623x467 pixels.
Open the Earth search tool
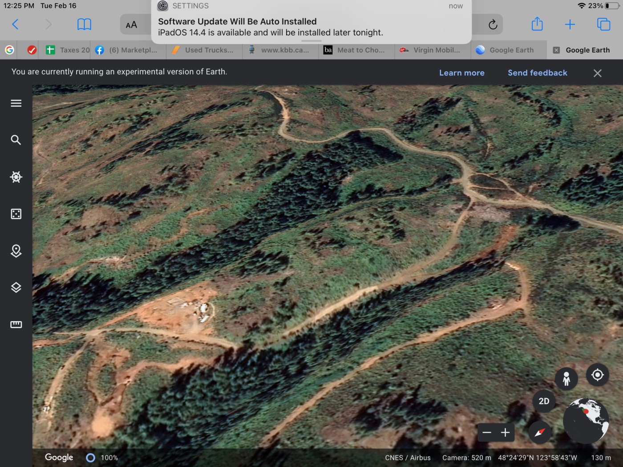(16, 140)
